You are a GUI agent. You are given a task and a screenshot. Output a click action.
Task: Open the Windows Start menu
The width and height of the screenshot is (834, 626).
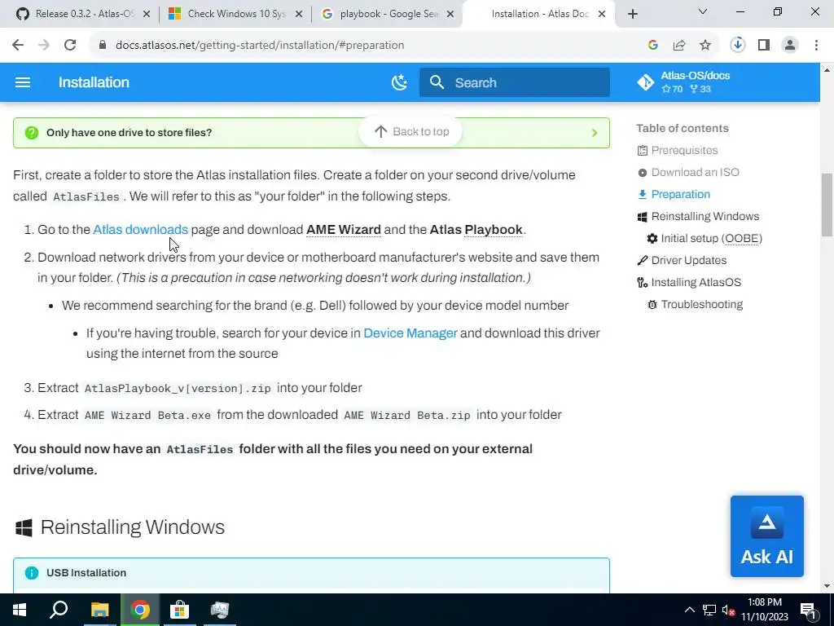pyautogui.click(x=20, y=610)
